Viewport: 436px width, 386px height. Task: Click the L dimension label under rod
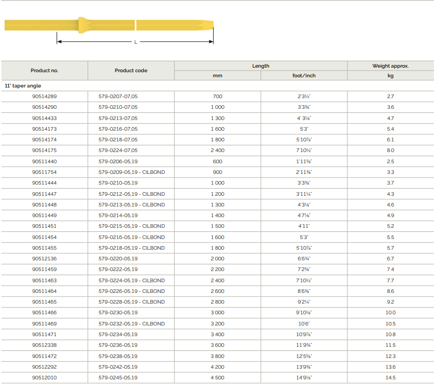(136, 42)
